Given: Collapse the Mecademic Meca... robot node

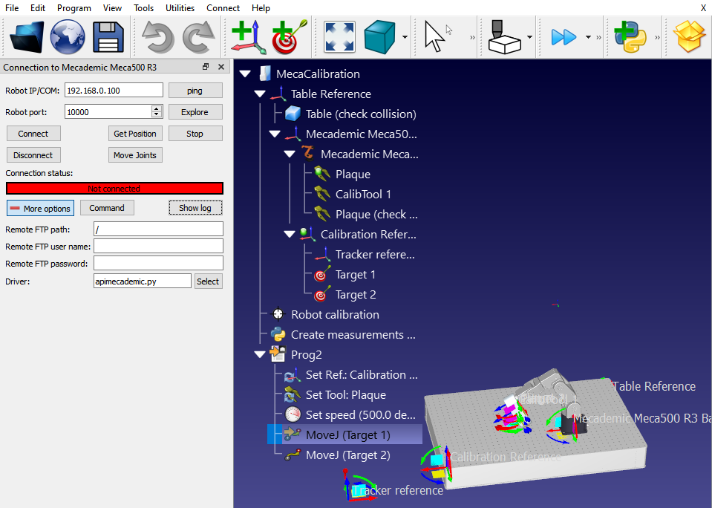Looking at the screenshot, I should [x=290, y=154].
